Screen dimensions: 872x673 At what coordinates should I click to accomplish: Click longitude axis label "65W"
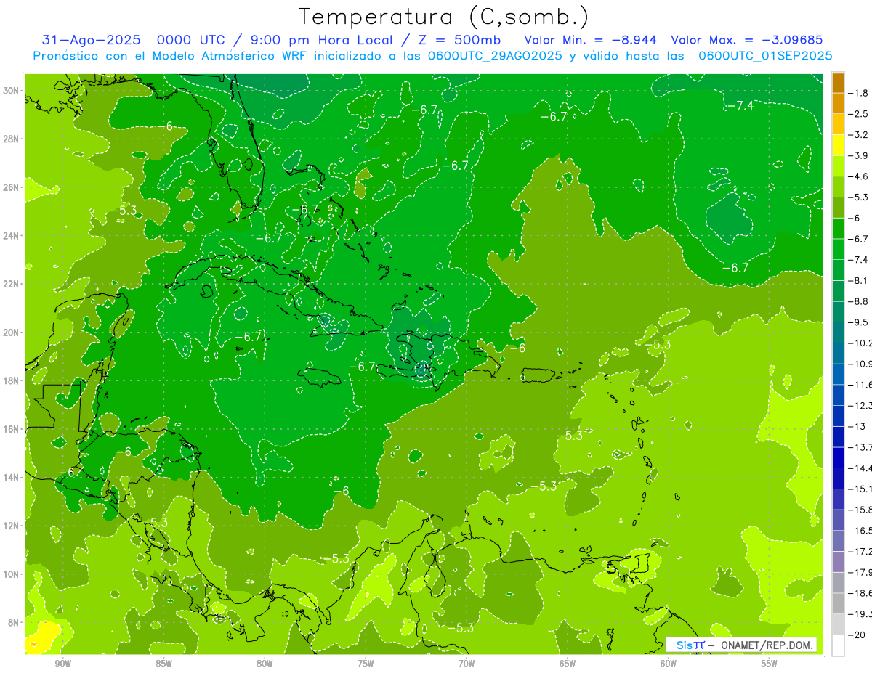(x=568, y=664)
